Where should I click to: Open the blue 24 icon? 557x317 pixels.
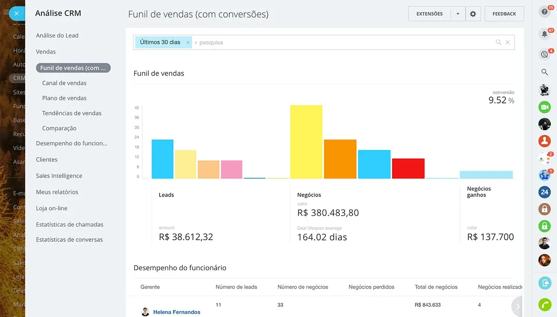(x=544, y=192)
